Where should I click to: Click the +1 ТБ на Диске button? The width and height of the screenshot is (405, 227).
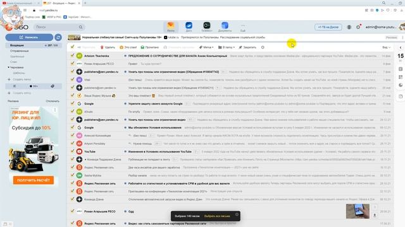coord(328,27)
